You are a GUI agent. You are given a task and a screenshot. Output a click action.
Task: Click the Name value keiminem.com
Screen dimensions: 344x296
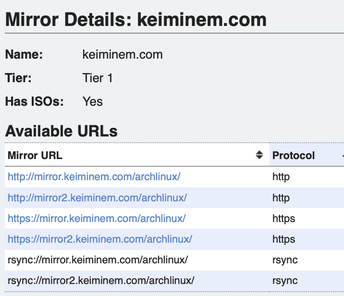tap(123, 54)
